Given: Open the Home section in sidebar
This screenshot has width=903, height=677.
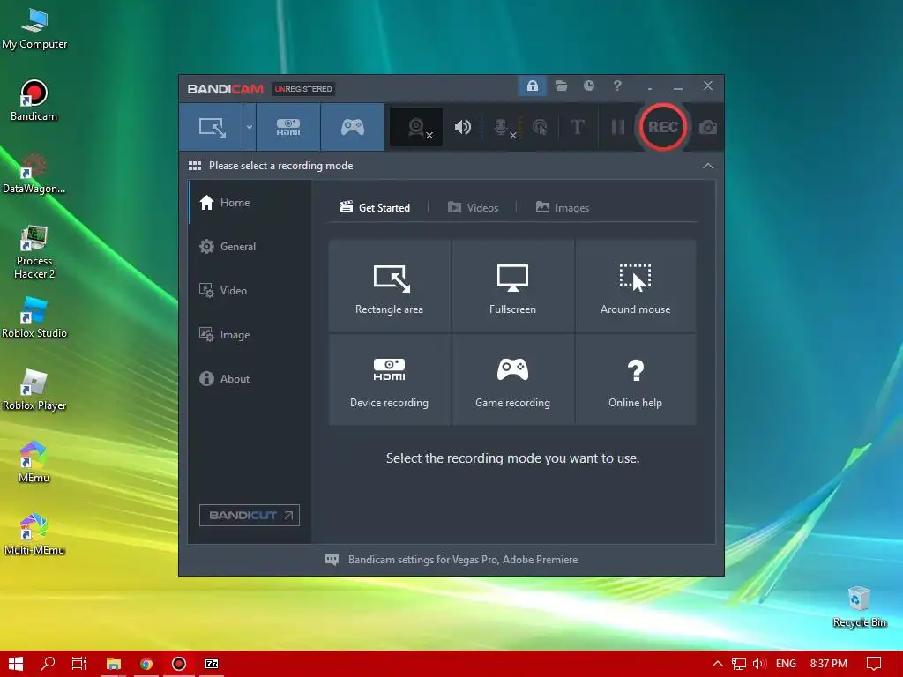Looking at the screenshot, I should (250, 203).
